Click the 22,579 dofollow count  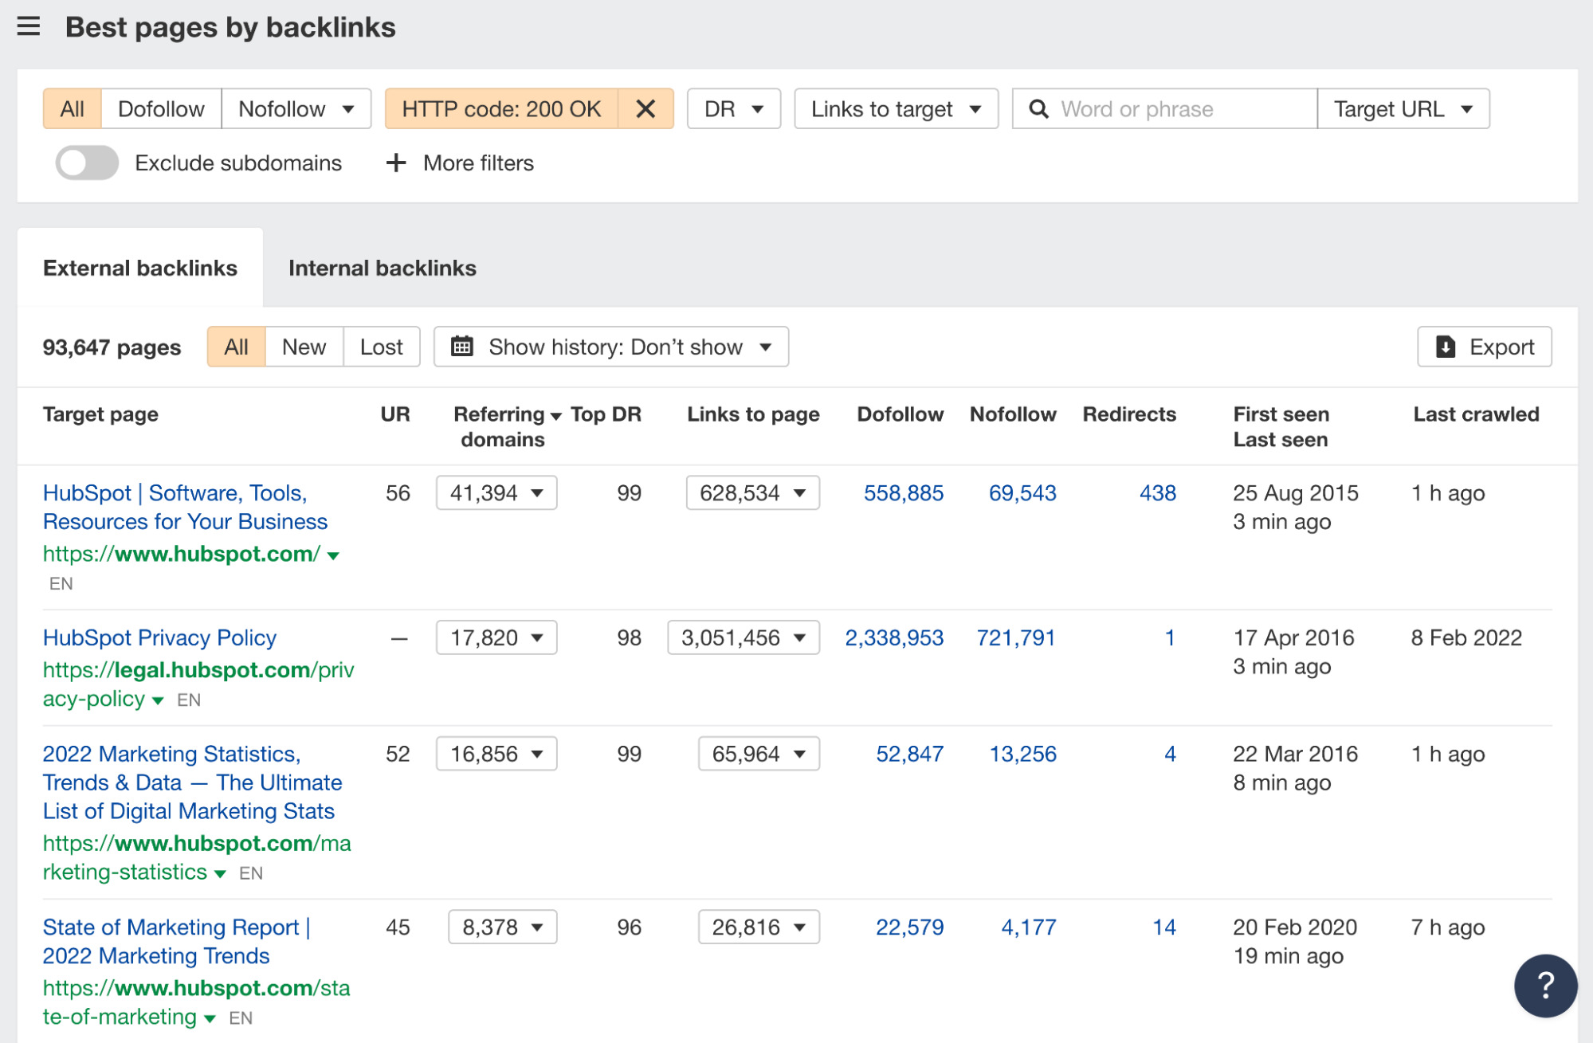point(909,927)
